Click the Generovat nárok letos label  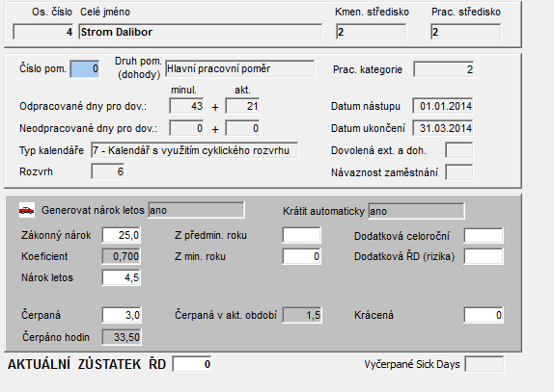pyautogui.click(x=93, y=210)
